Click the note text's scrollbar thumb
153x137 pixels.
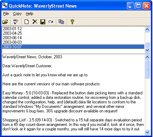[x=147, y=69]
